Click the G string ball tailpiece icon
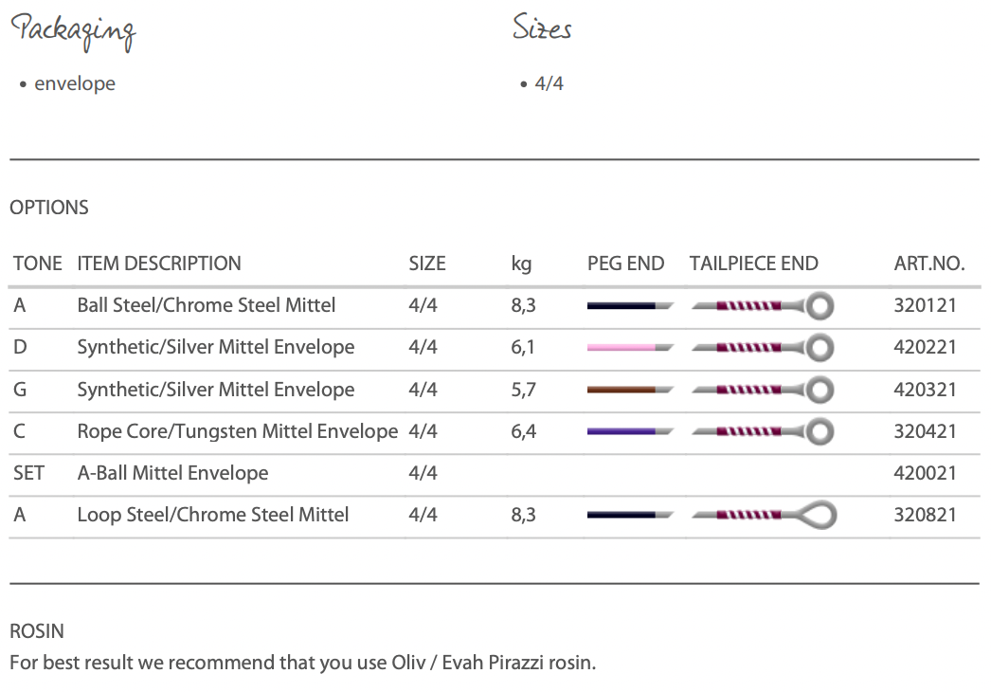 tap(763, 390)
